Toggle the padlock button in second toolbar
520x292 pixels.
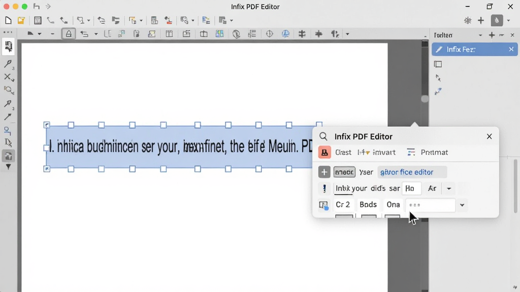(69, 34)
